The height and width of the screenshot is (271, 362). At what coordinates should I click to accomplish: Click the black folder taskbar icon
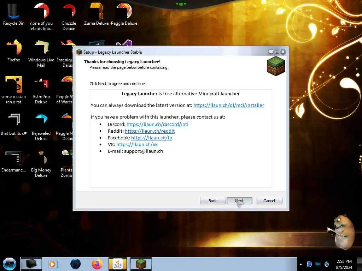(31, 264)
